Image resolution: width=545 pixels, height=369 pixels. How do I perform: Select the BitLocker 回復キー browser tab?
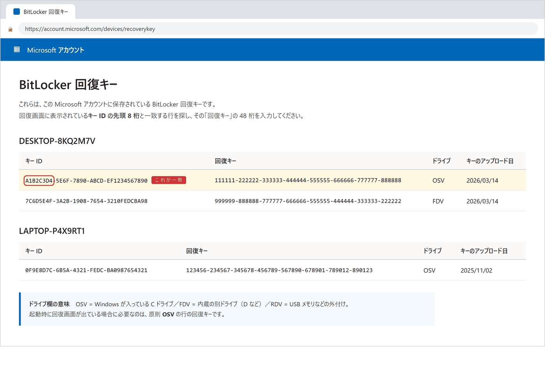(x=41, y=12)
